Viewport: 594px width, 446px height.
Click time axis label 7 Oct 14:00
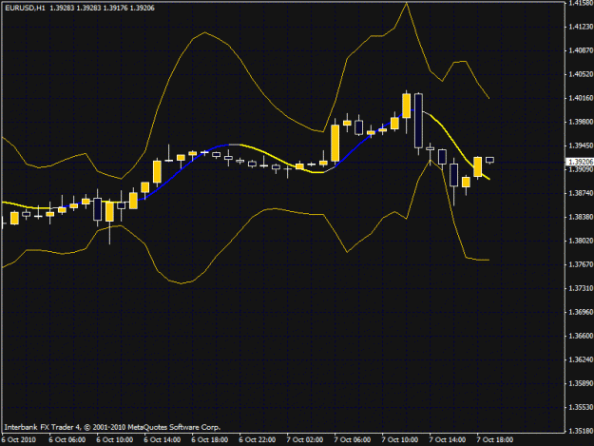(x=448, y=440)
